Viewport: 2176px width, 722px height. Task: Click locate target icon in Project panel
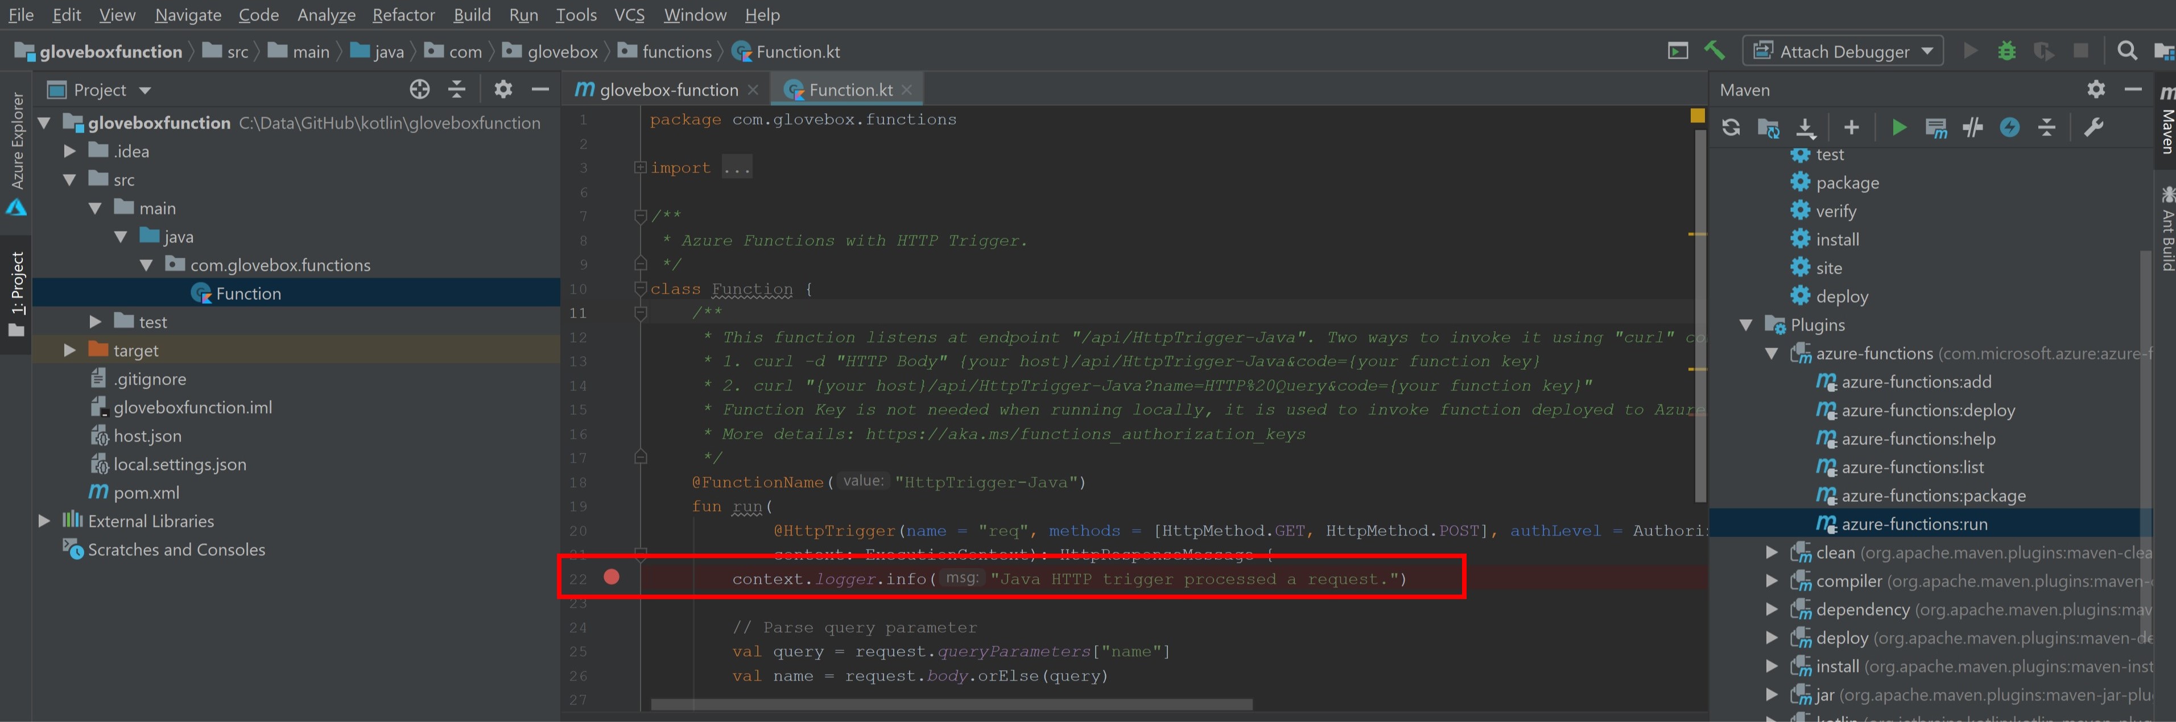[x=419, y=89]
